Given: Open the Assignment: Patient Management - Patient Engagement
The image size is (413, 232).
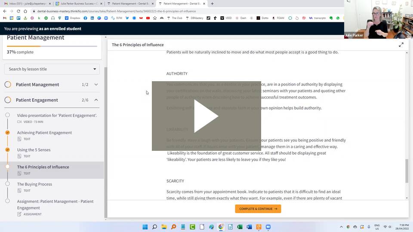Looking at the screenshot, I should [x=55, y=205].
